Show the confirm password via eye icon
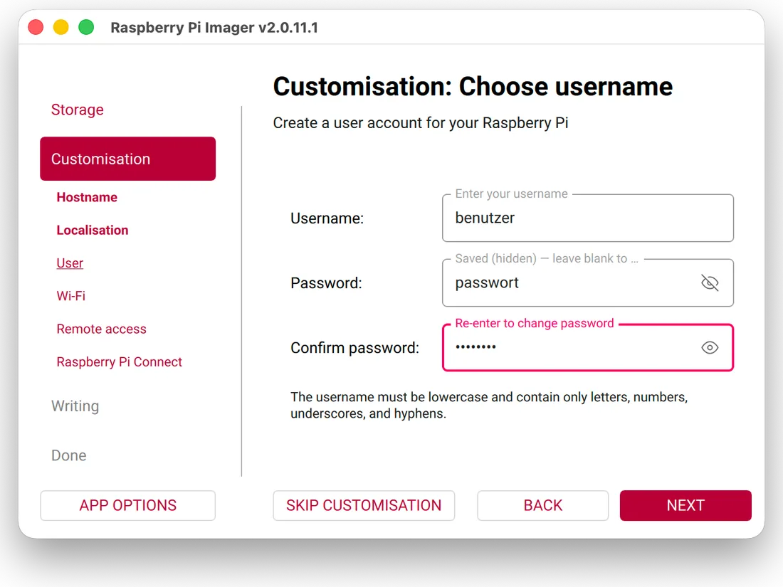This screenshot has width=783, height=587. (x=710, y=347)
